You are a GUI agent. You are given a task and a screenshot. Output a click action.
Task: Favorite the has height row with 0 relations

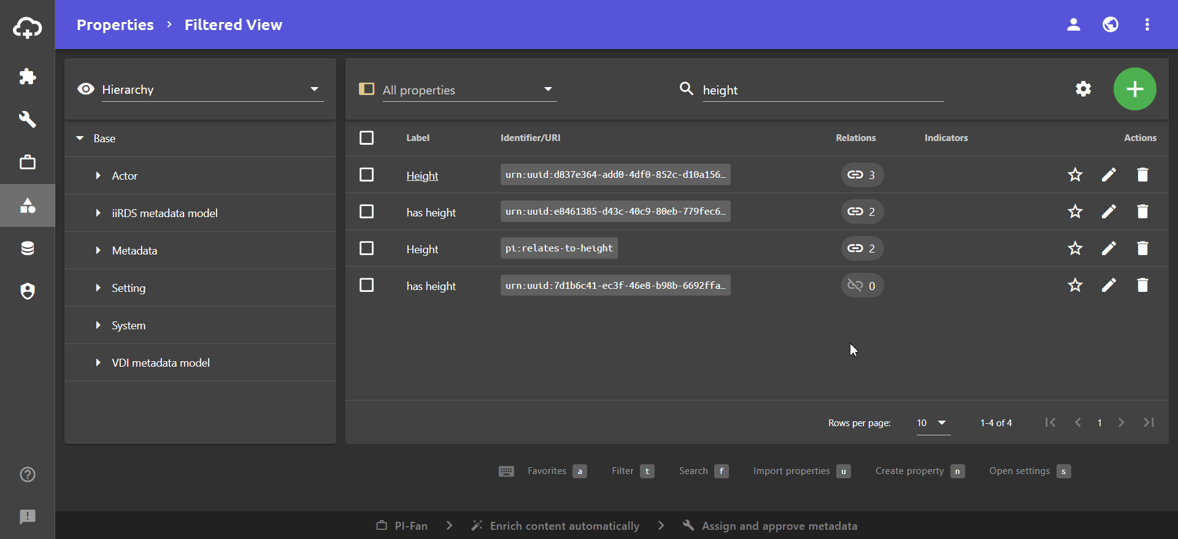[1075, 285]
